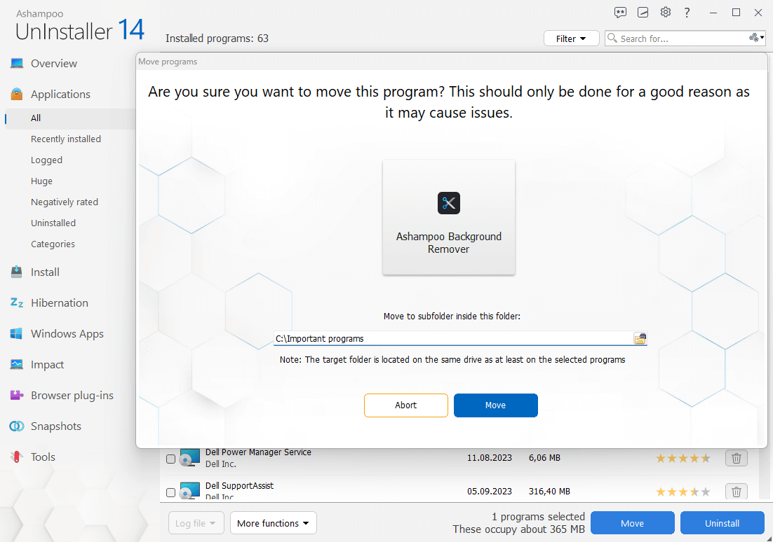This screenshot has width=773, height=542.
Task: Check the Dell SupportAssist checkbox
Action: pos(170,492)
